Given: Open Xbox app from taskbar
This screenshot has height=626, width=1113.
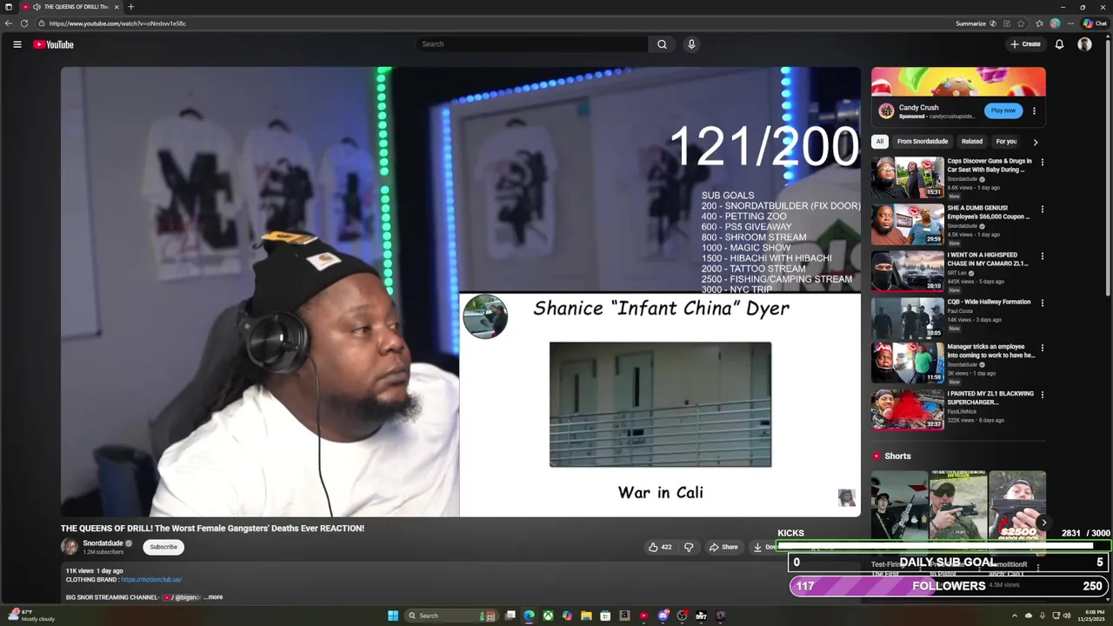Looking at the screenshot, I should pos(548,616).
